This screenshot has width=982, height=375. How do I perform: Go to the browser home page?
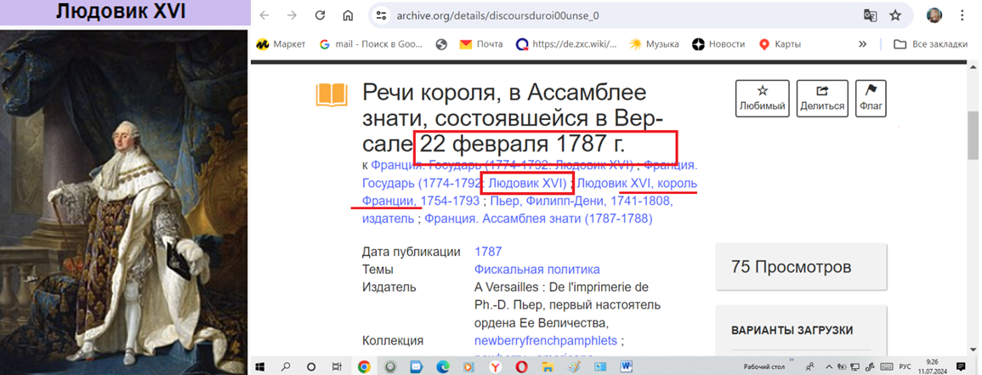click(x=347, y=15)
